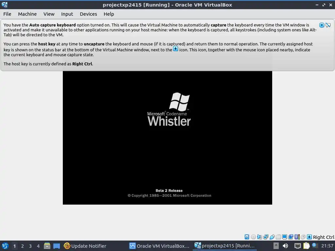The height and width of the screenshot is (251, 335).
Task: Click the audio status icon
Action: pos(259,237)
